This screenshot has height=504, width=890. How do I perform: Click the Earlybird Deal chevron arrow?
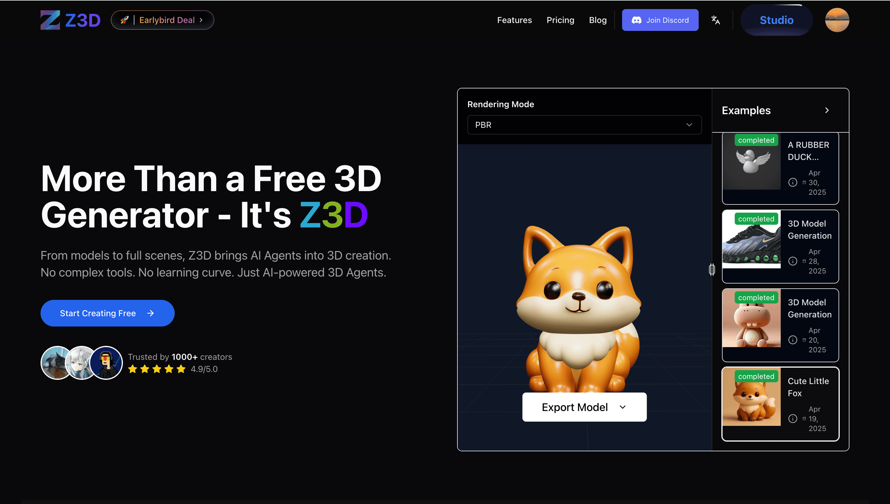(201, 20)
